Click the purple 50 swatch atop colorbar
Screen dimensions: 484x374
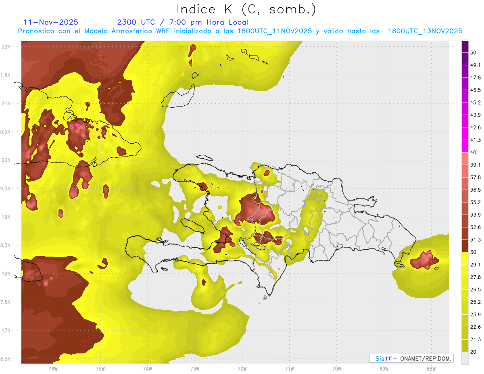coord(465,47)
